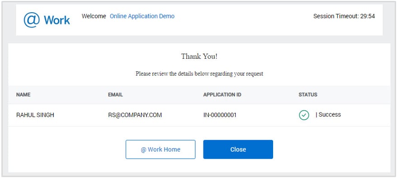
Task: Click the blue Close button
Action: (x=238, y=150)
